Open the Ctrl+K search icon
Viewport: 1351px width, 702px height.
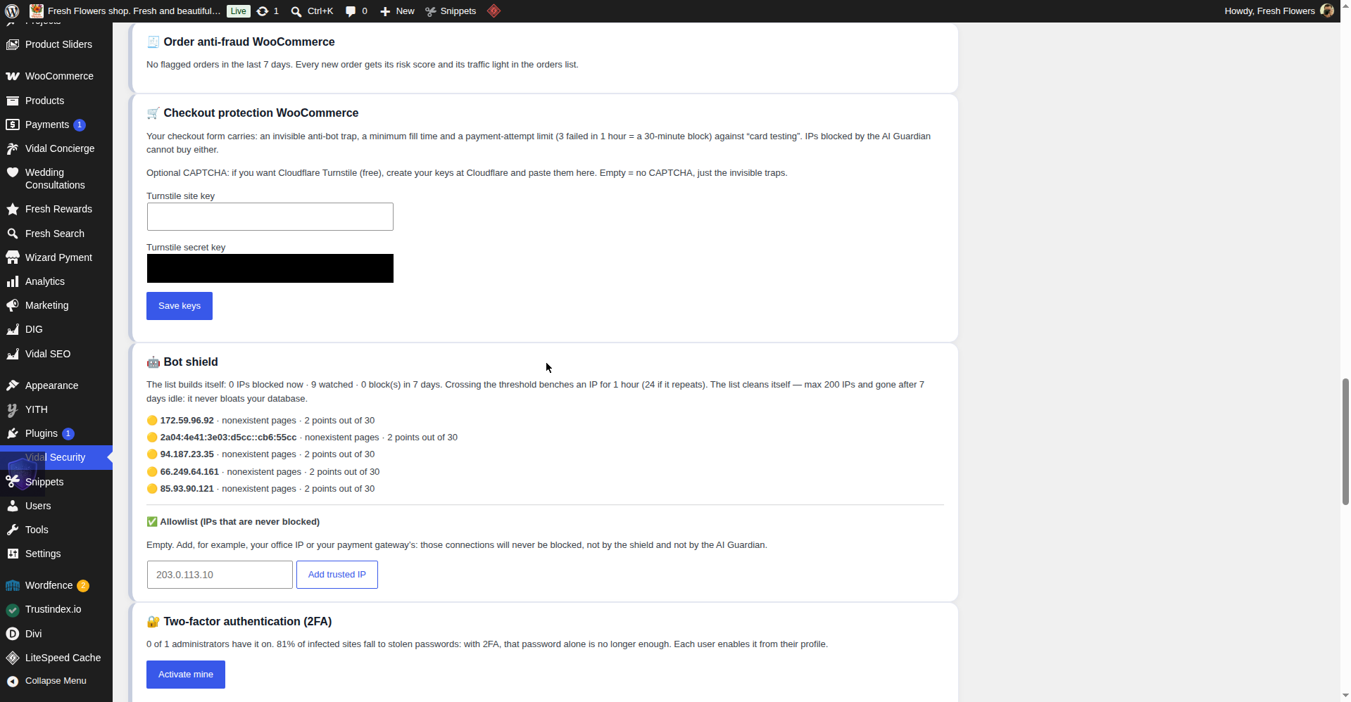point(296,11)
